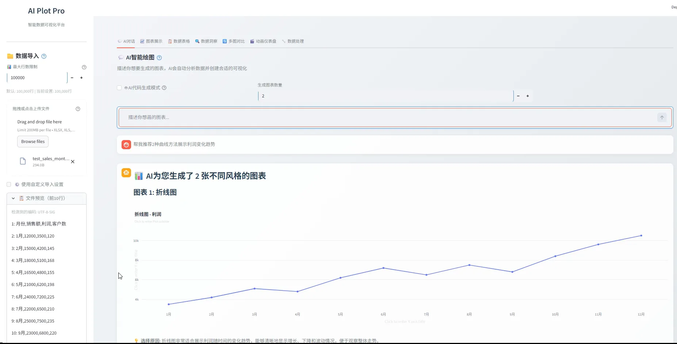
Task: Click the 描述你想画的图表 chat input
Action: pyautogui.click(x=391, y=117)
